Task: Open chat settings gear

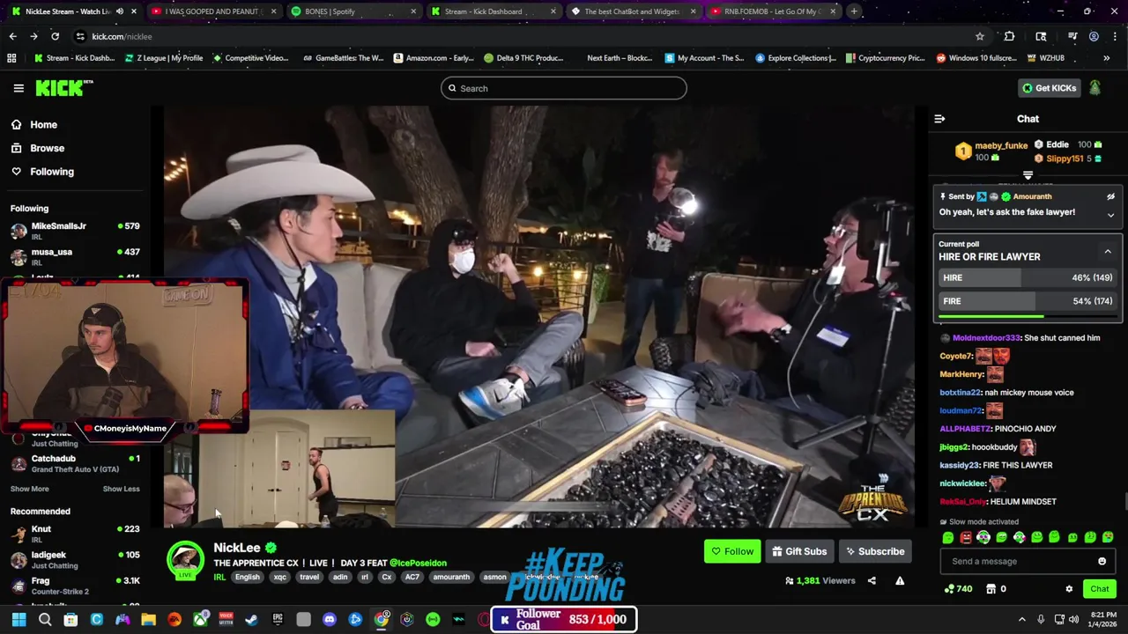Action: [x=1069, y=589]
